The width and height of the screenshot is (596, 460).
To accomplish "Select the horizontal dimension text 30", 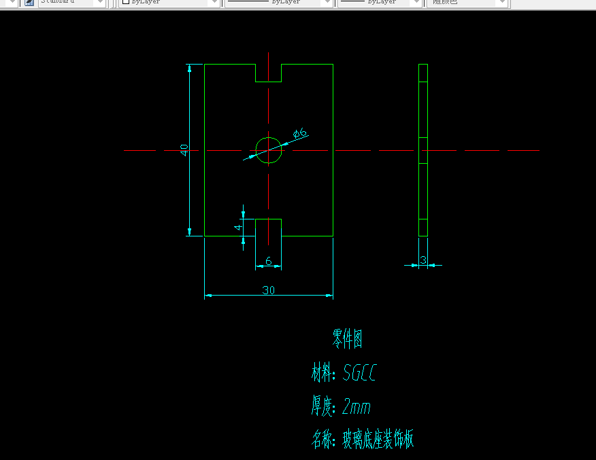I will [x=268, y=290].
